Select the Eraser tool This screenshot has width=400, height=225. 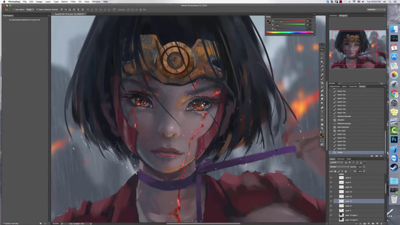tap(322, 91)
